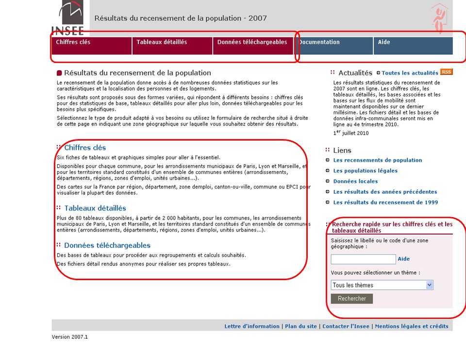Open the Documentation menu tab
466x349 pixels.
pos(333,46)
